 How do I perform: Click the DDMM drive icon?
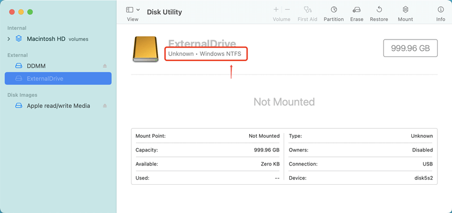coord(19,66)
